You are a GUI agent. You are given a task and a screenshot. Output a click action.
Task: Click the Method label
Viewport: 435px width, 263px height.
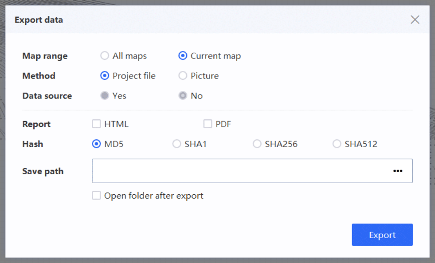pyautogui.click(x=39, y=76)
